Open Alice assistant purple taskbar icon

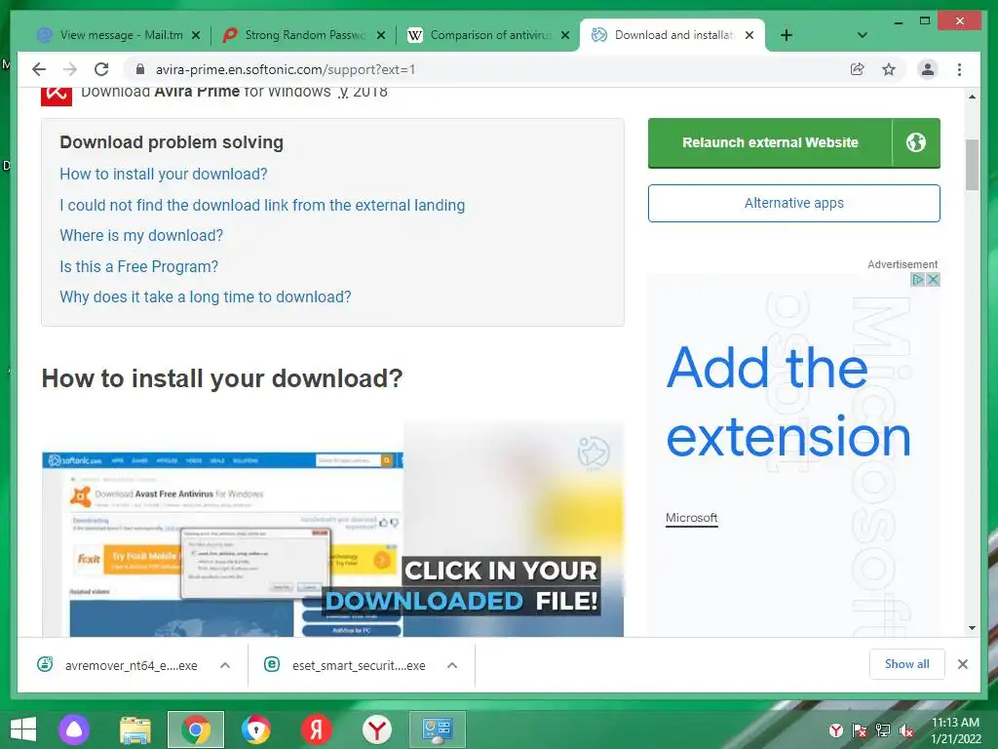pos(74,729)
